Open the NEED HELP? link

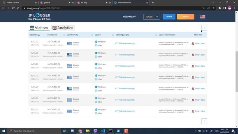[x=129, y=16]
